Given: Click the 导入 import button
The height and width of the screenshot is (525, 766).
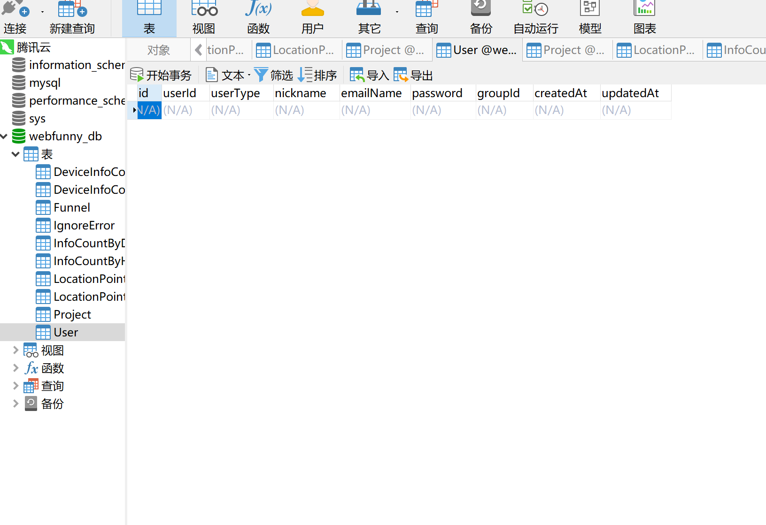Looking at the screenshot, I should click(x=370, y=75).
